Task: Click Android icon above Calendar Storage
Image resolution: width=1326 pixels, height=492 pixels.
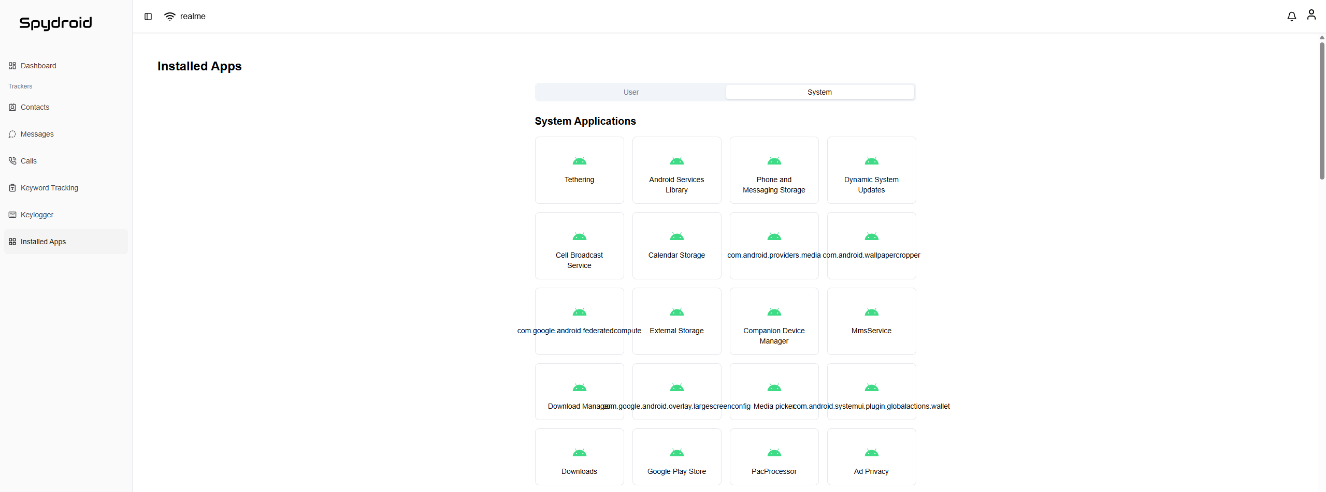Action: pos(676,236)
